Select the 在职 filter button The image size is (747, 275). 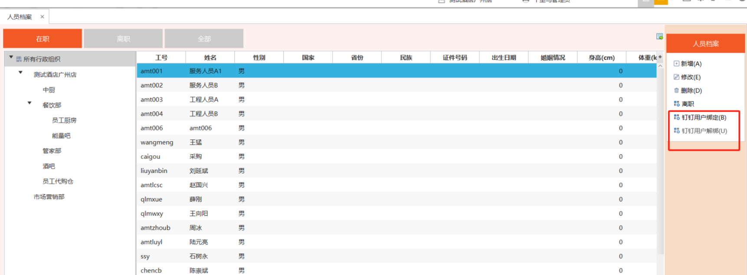43,39
